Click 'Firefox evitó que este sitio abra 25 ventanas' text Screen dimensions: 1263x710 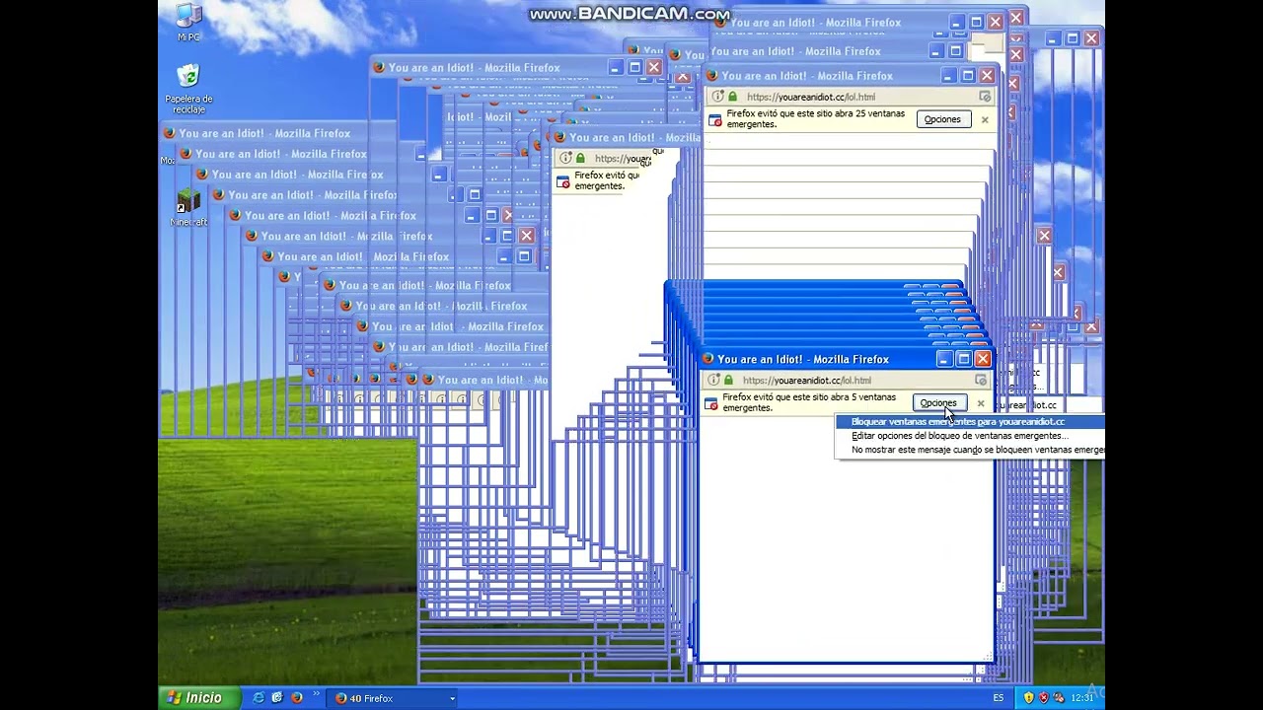(x=815, y=119)
